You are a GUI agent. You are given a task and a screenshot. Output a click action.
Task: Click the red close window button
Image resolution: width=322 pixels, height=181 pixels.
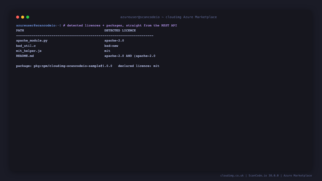pyautogui.click(x=18, y=17)
